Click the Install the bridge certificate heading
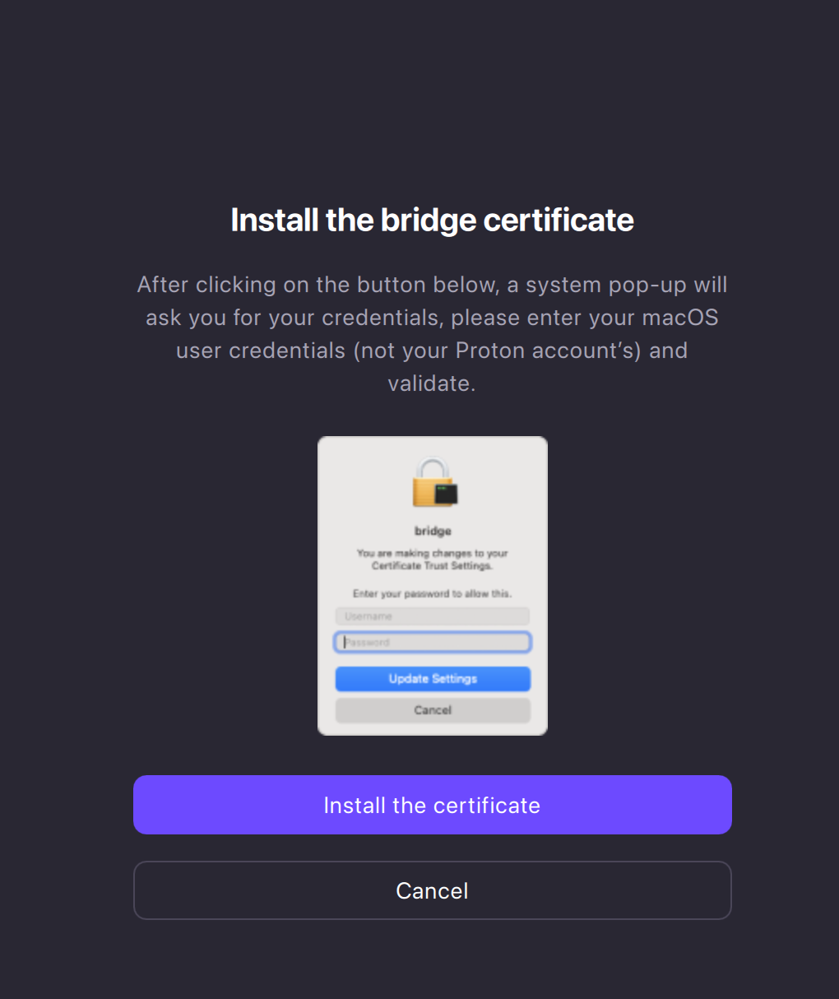Screen dimensions: 839x999 pos(432,220)
